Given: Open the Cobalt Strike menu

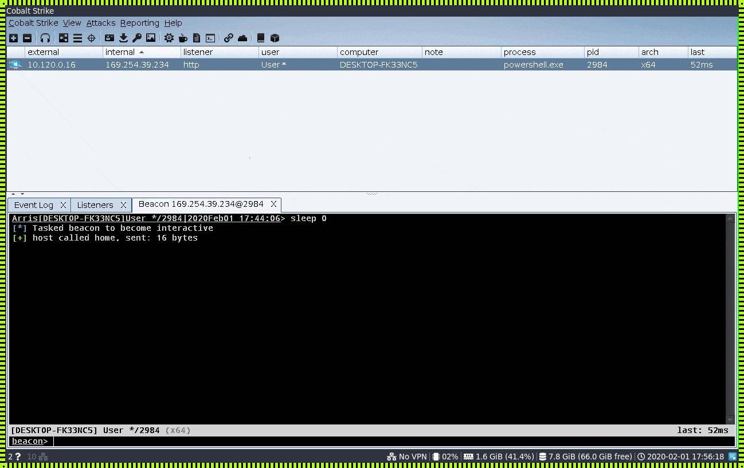Looking at the screenshot, I should point(33,23).
